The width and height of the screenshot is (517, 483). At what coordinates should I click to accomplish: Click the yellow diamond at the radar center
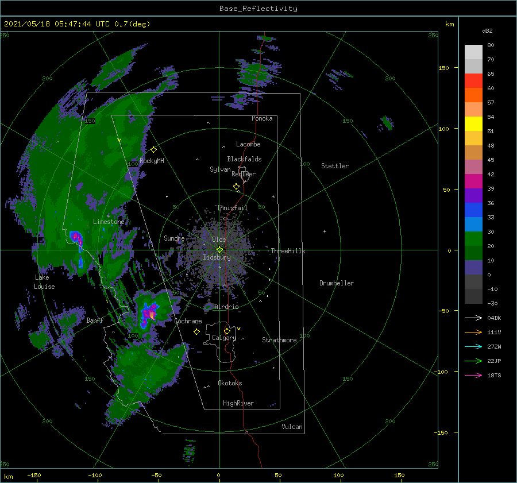[x=219, y=250]
